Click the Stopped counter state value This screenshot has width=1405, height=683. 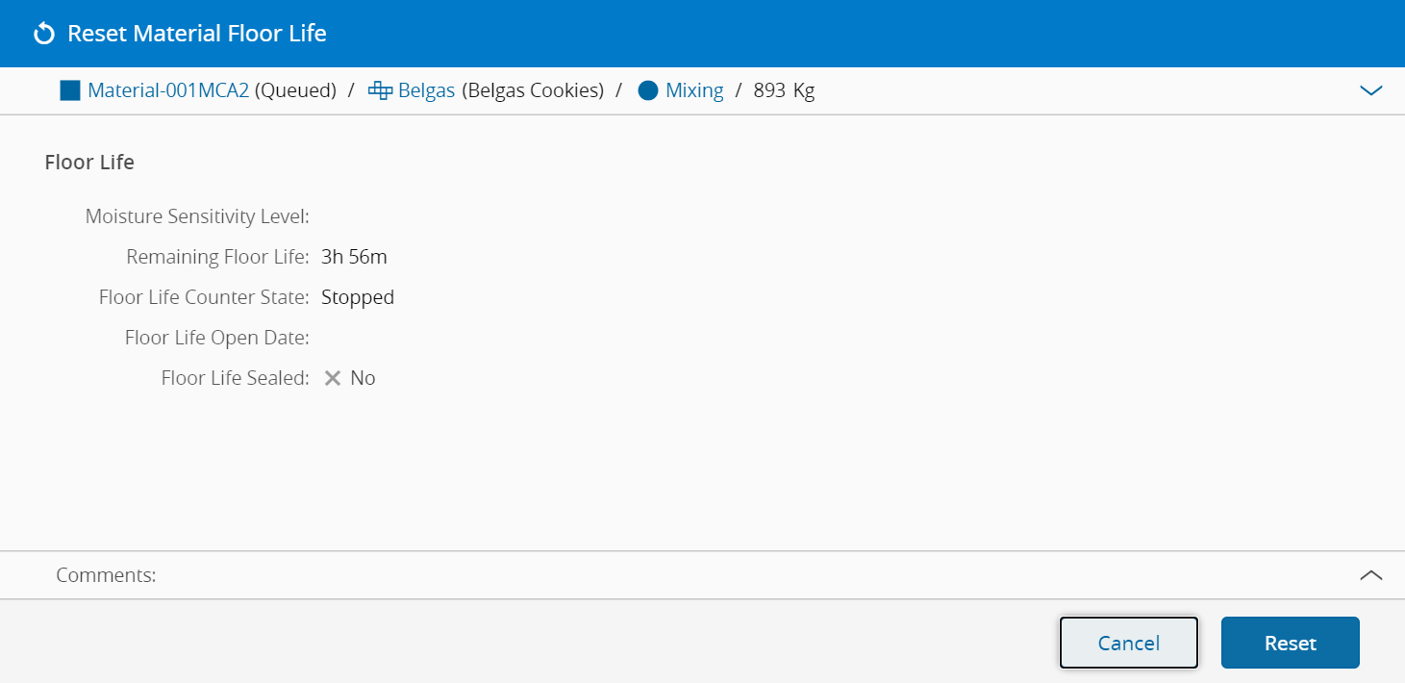coord(358,297)
